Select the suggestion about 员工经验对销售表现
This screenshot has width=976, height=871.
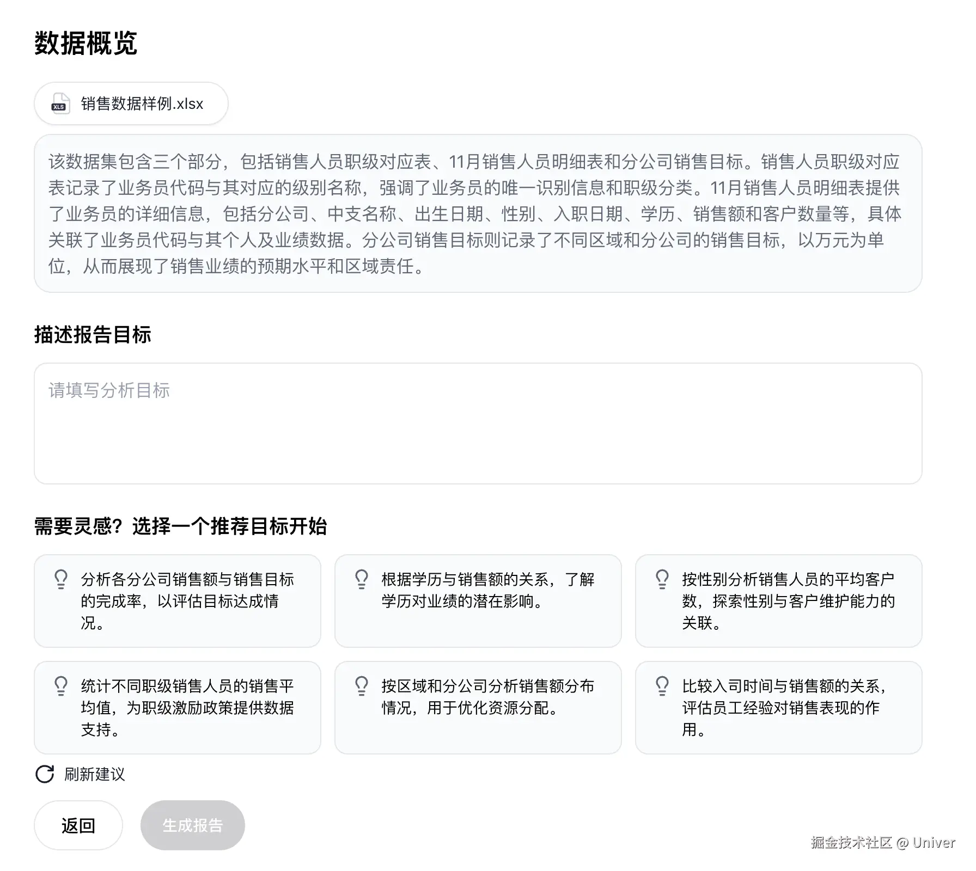[778, 708]
